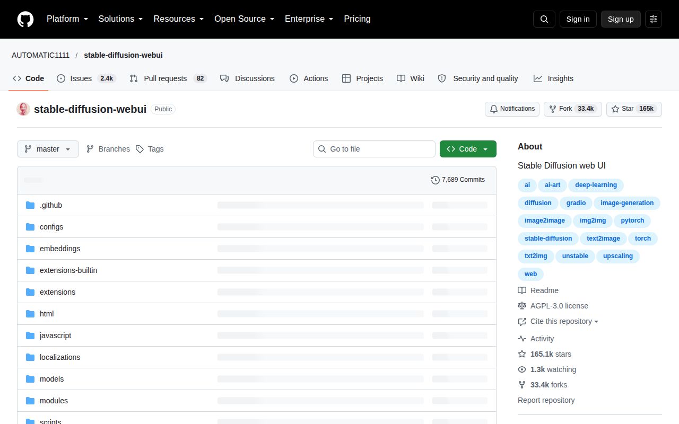Open the Pricing link
Screen dimensions: 679x424
click(x=357, y=19)
